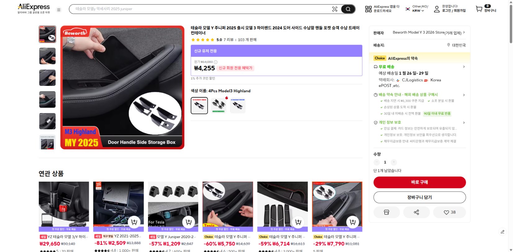Add to wishlist heart with 38
Viewport: 513px width, 252px height.
450,212
